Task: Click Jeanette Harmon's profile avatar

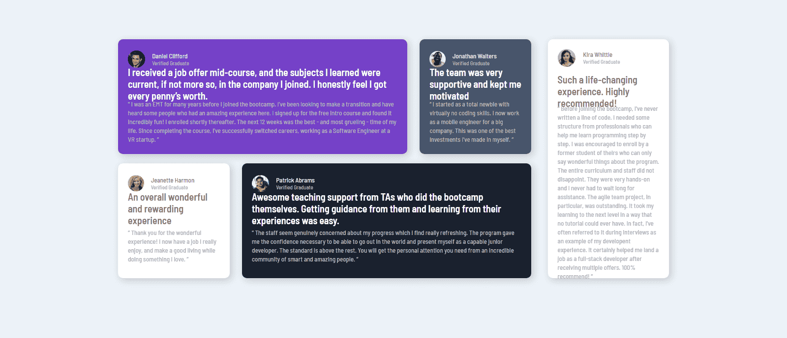Action: coord(136,183)
